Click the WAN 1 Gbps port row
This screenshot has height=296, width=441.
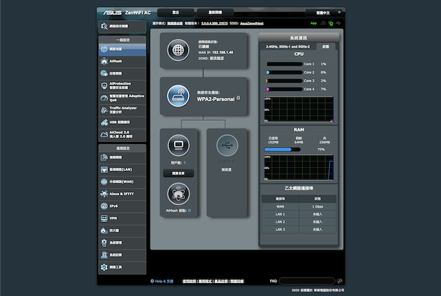click(x=299, y=207)
